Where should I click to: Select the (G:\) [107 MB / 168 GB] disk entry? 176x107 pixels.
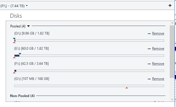coord(32,79)
